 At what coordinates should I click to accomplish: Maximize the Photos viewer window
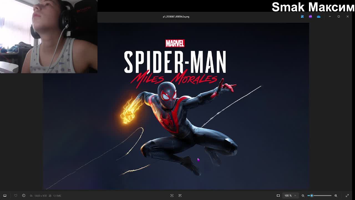pos(339,16)
